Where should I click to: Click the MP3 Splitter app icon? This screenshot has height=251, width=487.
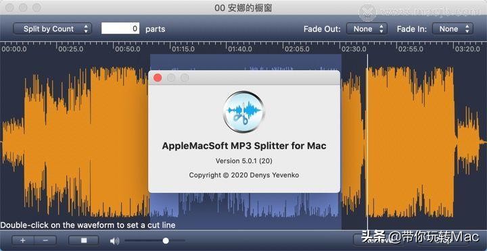(243, 112)
